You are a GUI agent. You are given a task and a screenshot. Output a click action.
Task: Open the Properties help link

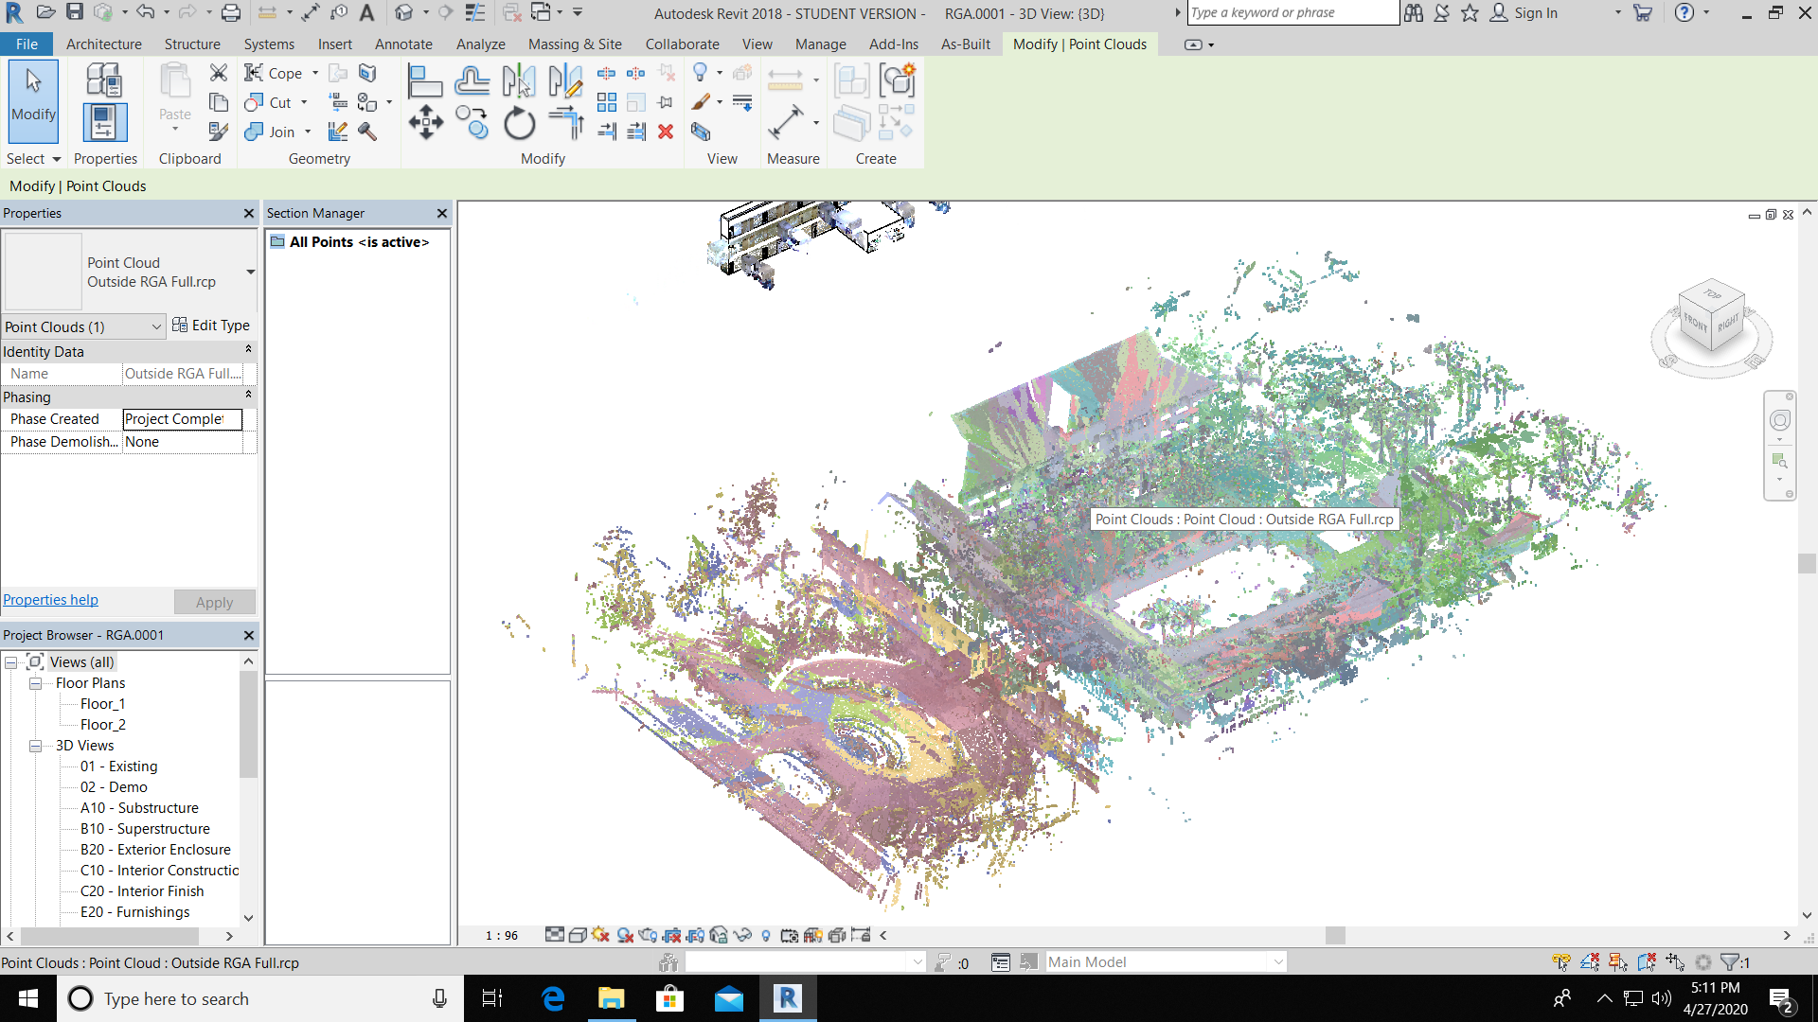(50, 600)
